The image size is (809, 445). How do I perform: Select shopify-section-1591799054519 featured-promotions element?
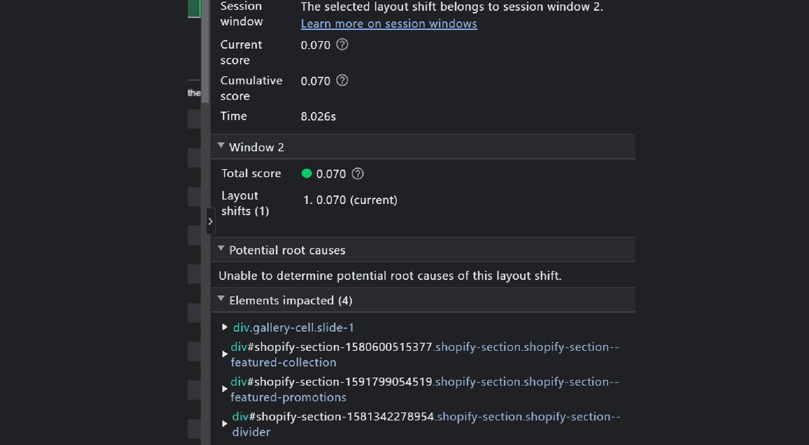[425, 389]
